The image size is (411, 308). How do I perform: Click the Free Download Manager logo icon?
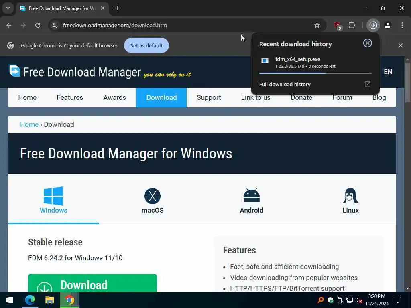[x=14, y=71]
